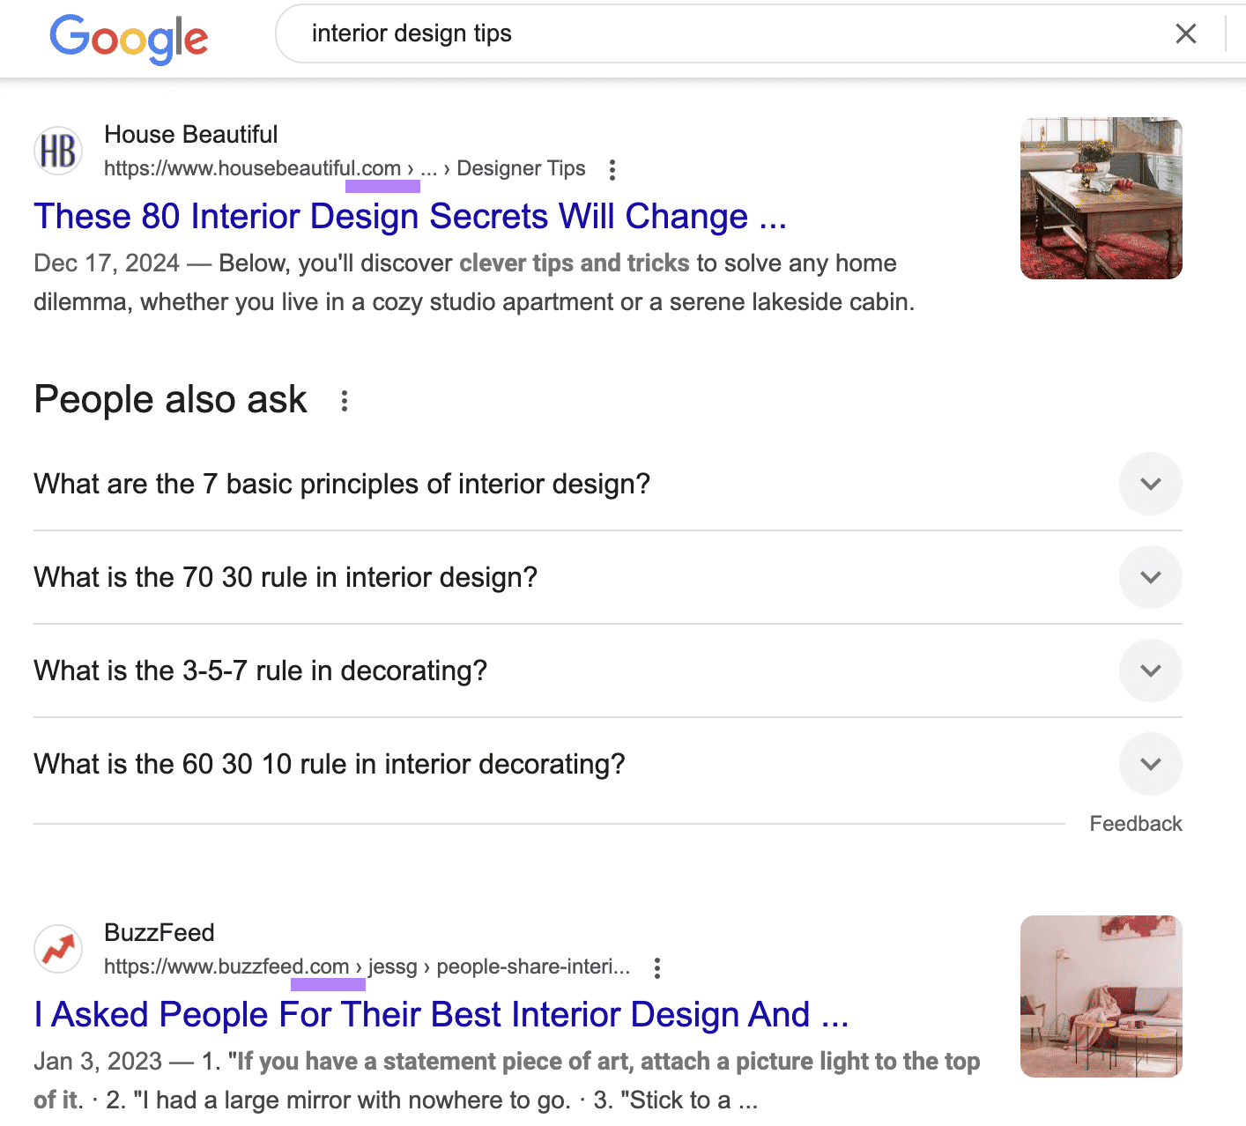Expand the 70 30 rule question
Screen dimensions: 1246x1126
(x=1150, y=577)
